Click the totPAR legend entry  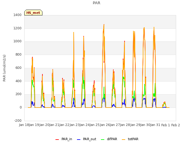(130, 139)
